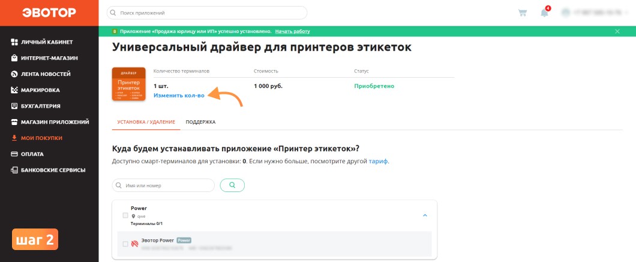The image size is (636, 262).
Task: Open Маркировка menu item
Action: (x=41, y=90)
